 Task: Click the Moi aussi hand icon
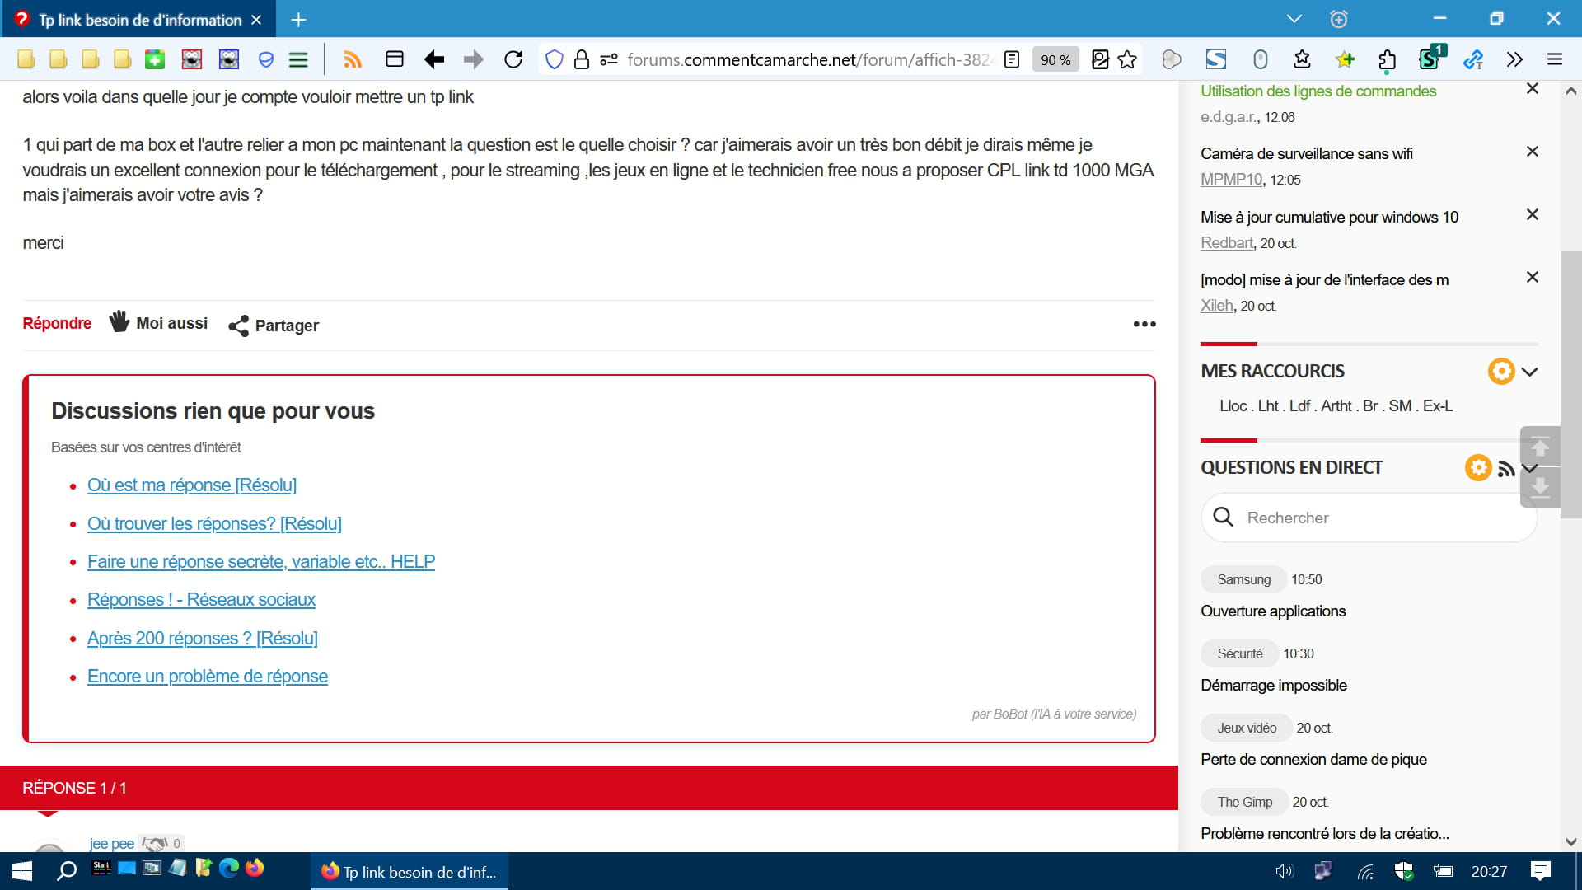pos(119,321)
